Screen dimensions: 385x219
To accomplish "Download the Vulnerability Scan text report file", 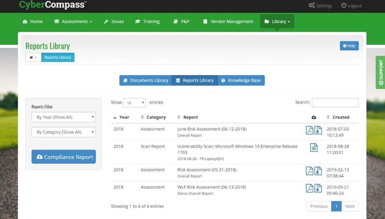I will [x=314, y=148].
